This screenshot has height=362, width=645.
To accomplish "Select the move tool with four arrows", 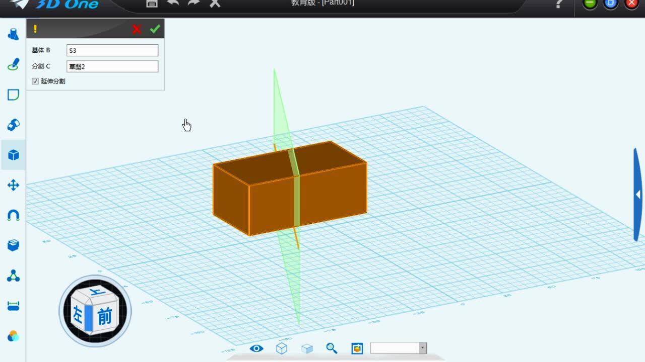I will click(14, 185).
